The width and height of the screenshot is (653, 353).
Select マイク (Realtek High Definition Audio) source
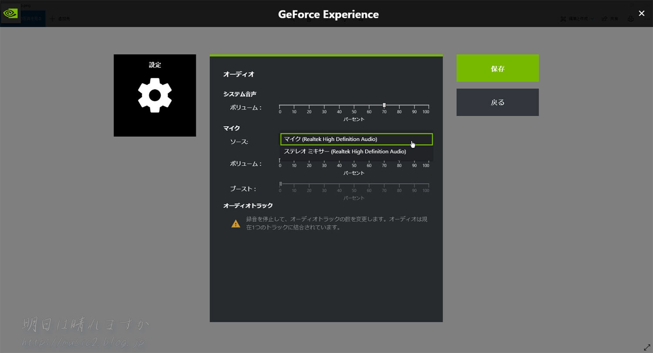[357, 139]
